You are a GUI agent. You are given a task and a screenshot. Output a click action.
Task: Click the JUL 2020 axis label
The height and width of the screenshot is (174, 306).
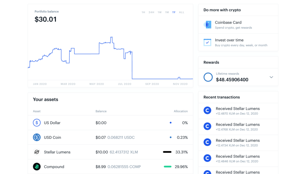(125, 84)
